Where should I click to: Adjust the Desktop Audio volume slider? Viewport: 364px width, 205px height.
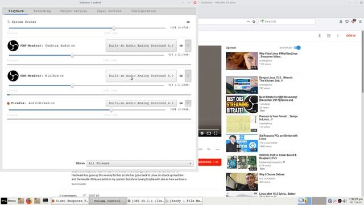click(x=72, y=55)
